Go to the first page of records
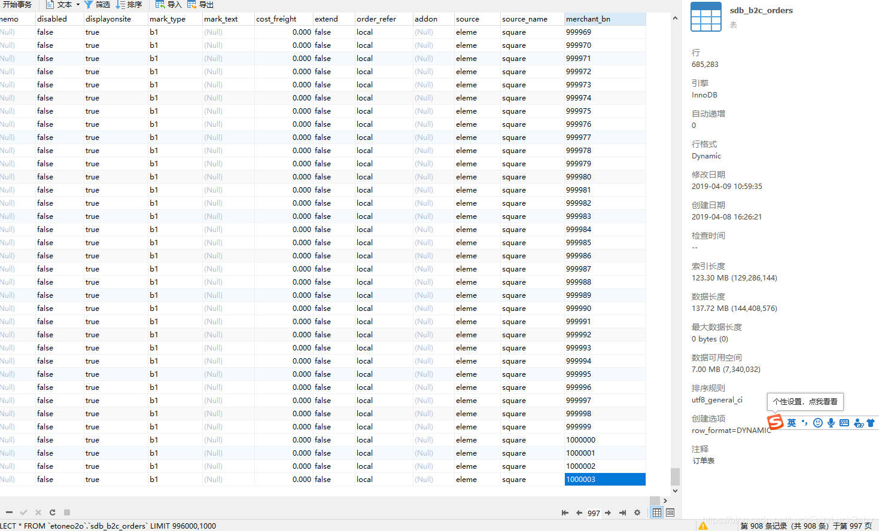Screen dimensions: 879x531 point(565,512)
